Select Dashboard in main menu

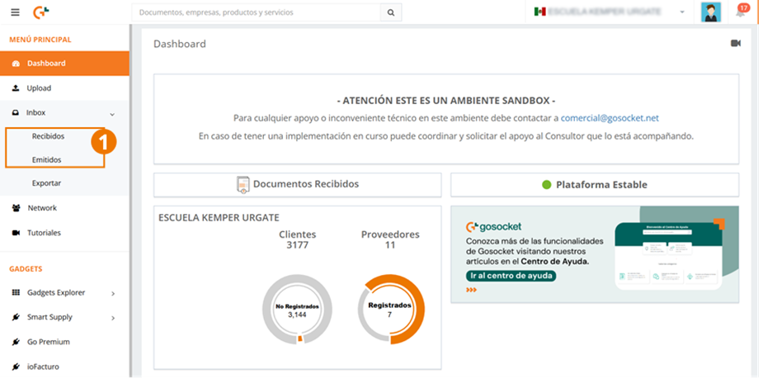click(64, 64)
